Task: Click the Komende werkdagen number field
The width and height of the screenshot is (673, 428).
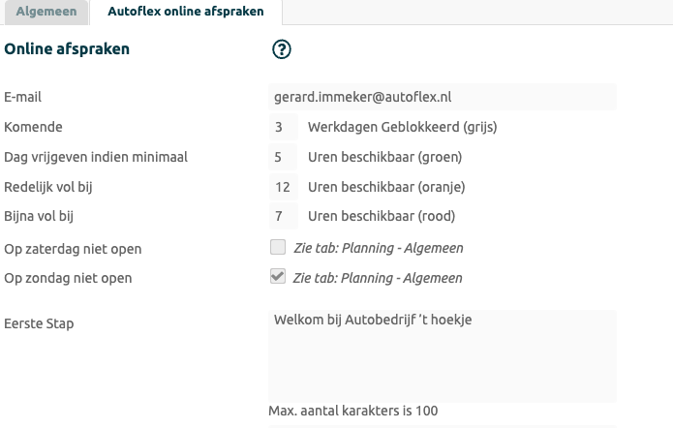Action: click(x=282, y=127)
